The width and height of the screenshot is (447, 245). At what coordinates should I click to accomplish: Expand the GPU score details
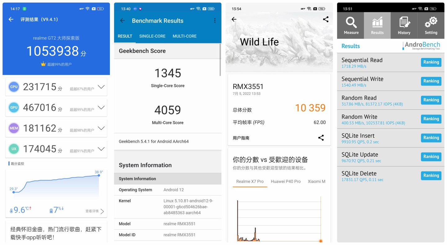[101, 107]
